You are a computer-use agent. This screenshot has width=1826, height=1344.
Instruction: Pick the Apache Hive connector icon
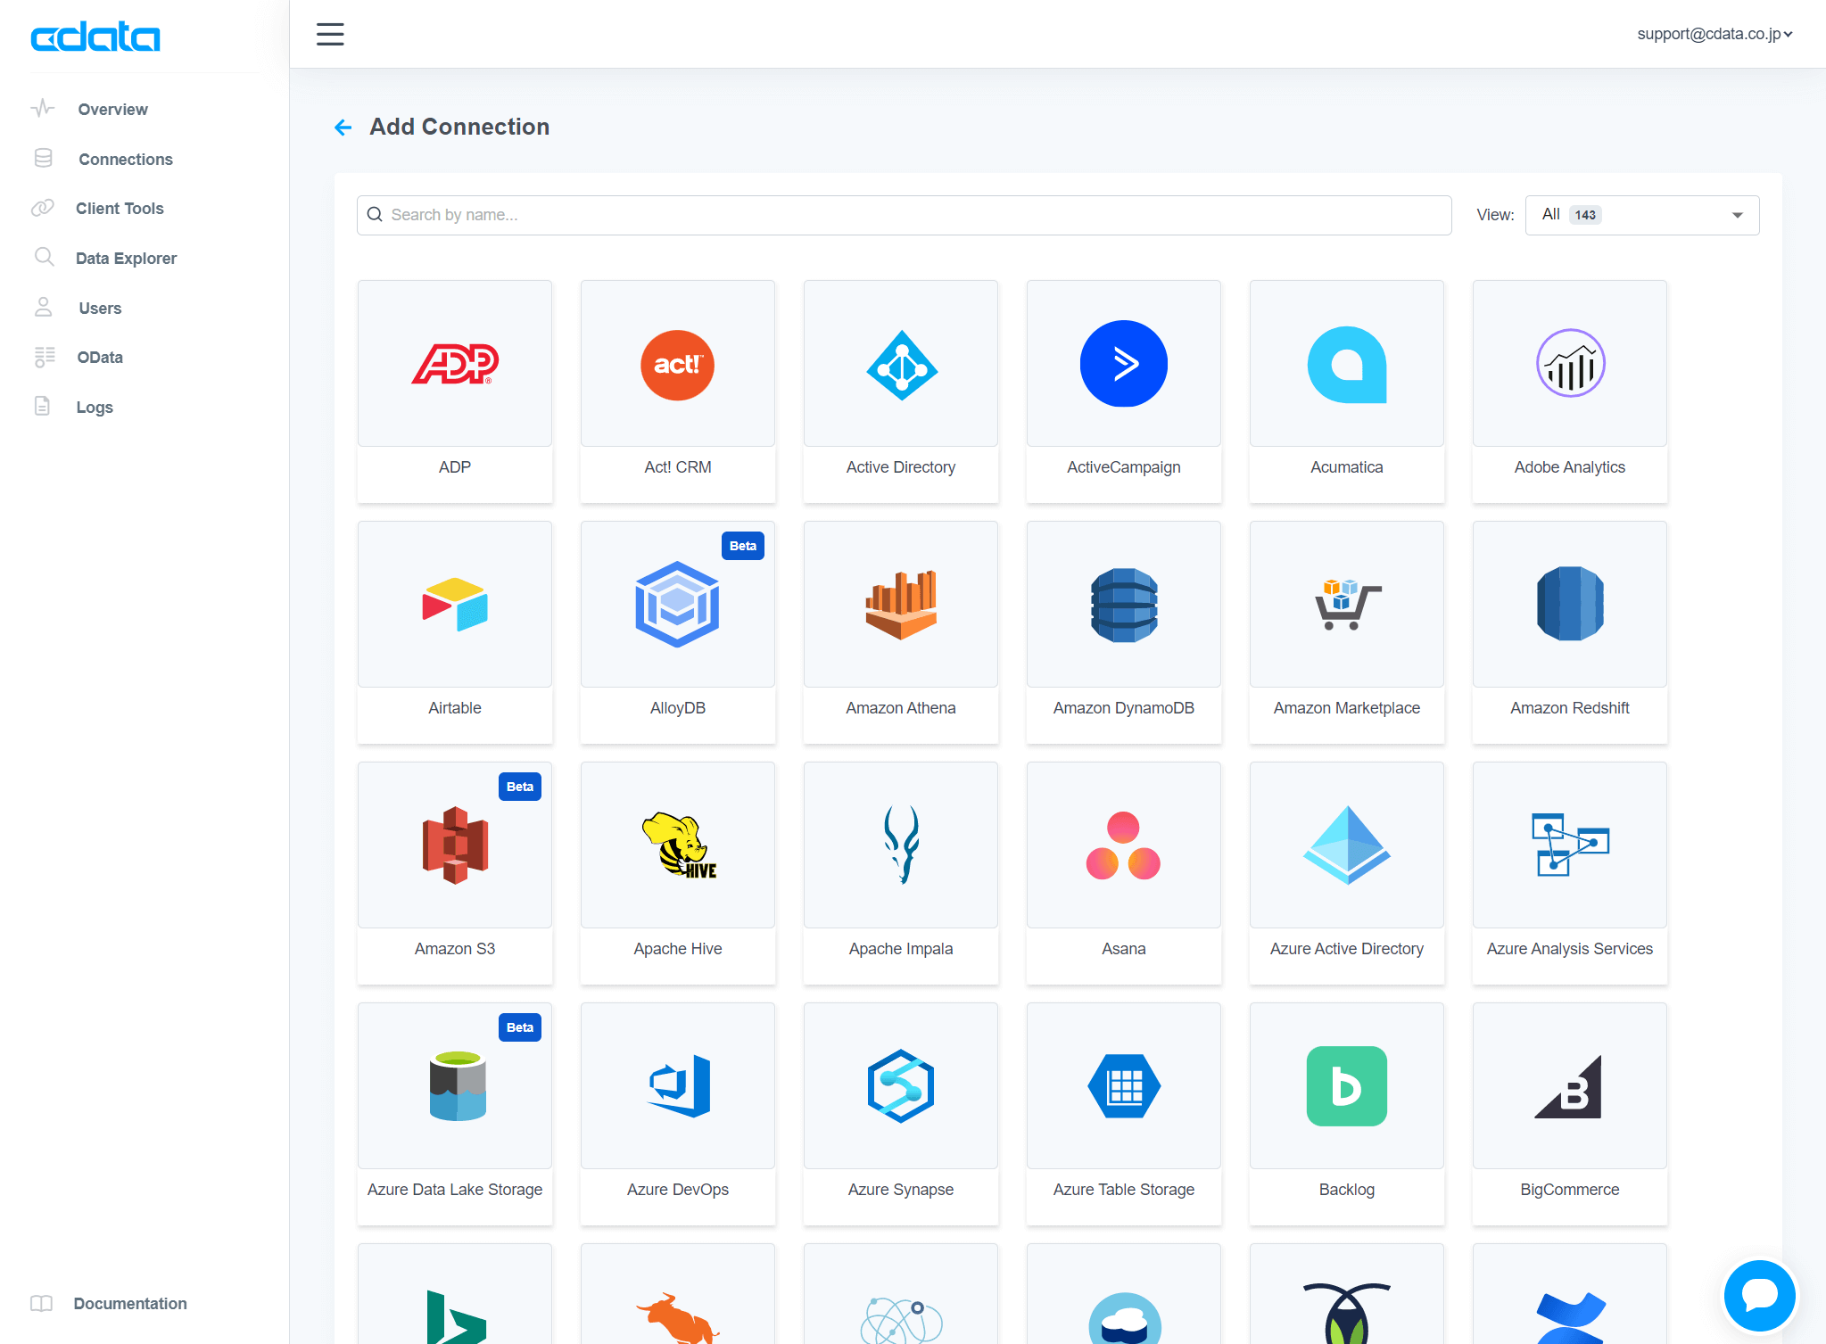tap(678, 845)
